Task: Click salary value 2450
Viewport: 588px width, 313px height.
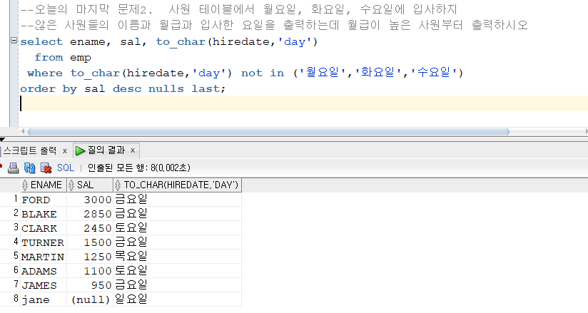Action: pyautogui.click(x=98, y=228)
